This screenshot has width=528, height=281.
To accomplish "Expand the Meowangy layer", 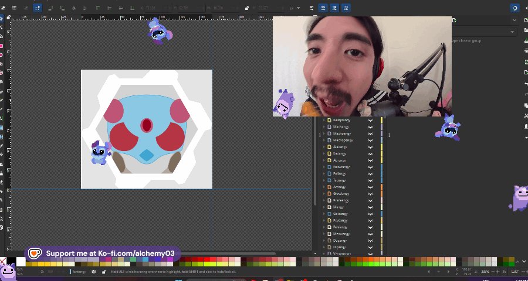I will 324,234.
